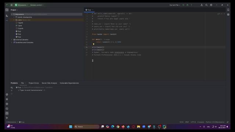This screenshot has width=235, height=132.
Task: Toggle the Problems tool window icon
Action: coord(7,113)
